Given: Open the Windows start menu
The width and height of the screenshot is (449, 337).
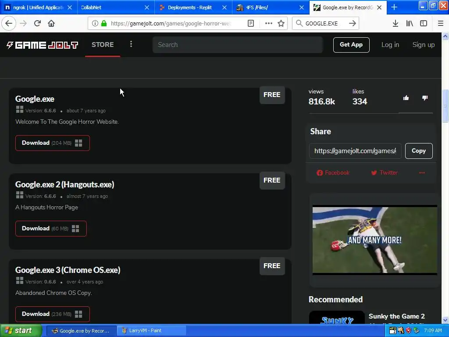Looking at the screenshot, I should [x=21, y=330].
